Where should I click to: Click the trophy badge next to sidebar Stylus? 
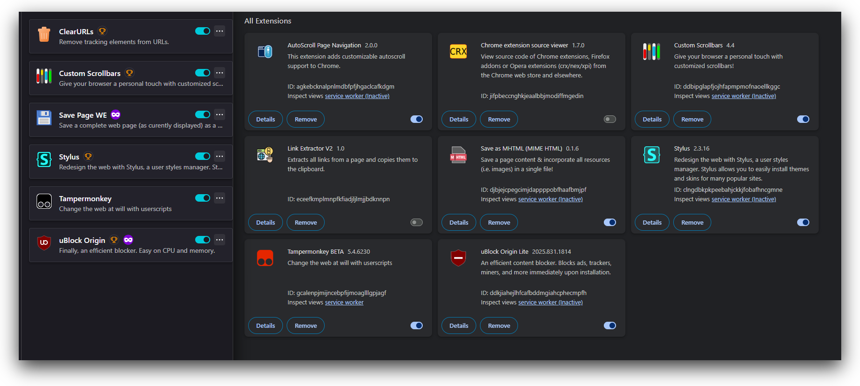pyautogui.click(x=88, y=157)
